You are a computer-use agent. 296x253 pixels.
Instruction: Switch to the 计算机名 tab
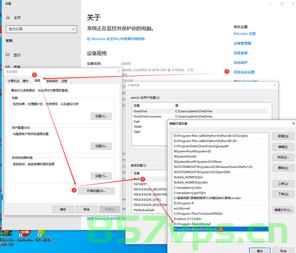(13, 81)
